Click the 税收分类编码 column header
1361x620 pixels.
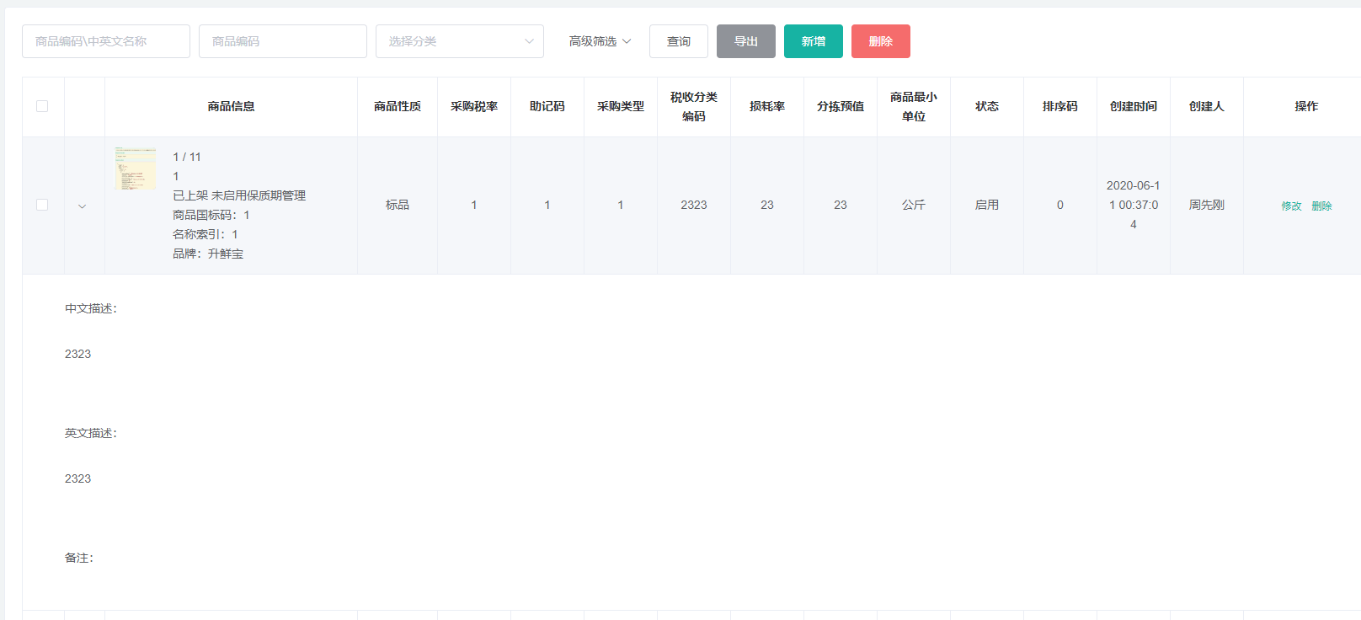point(694,107)
